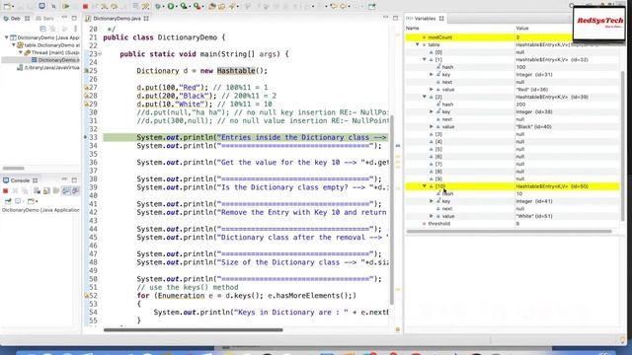Viewport: 632px width, 355px height.
Task: Expand the "Red" value node
Action: [x=432, y=90]
